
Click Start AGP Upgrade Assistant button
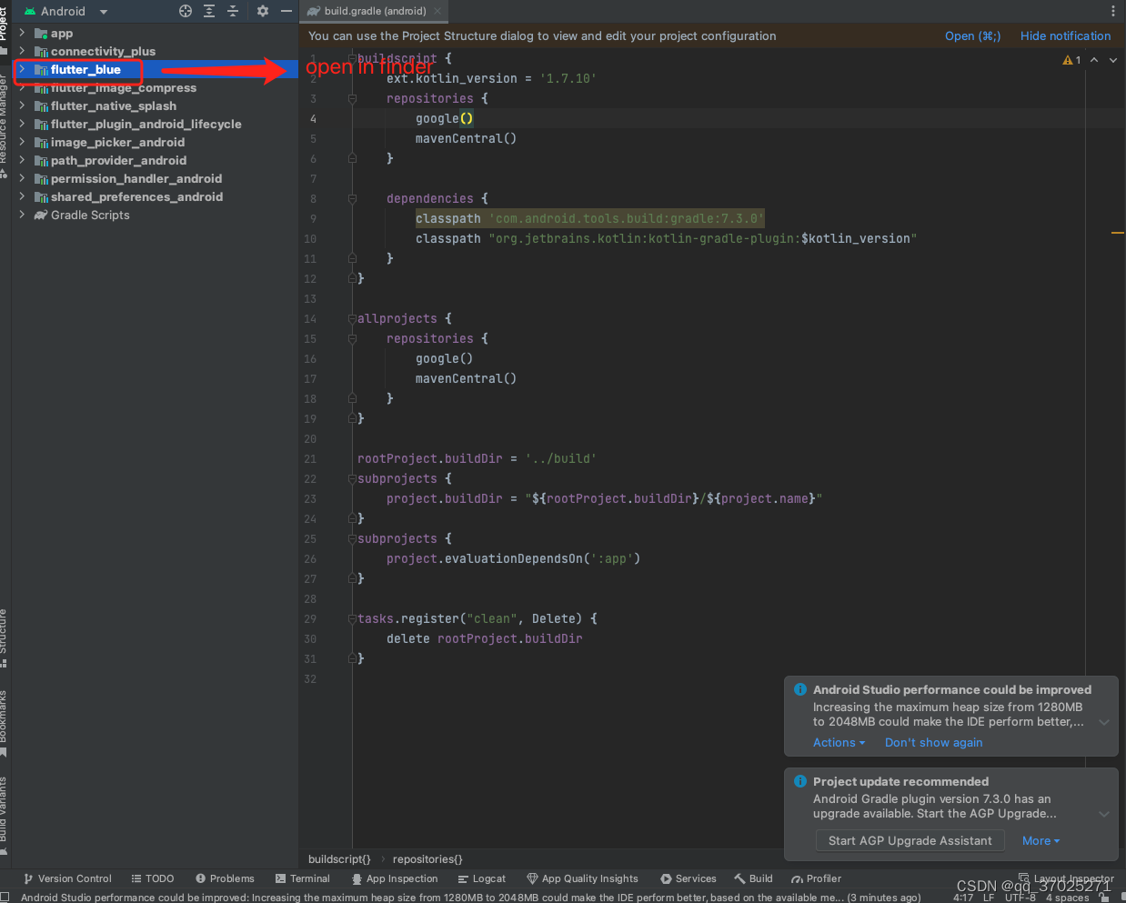coord(910,840)
